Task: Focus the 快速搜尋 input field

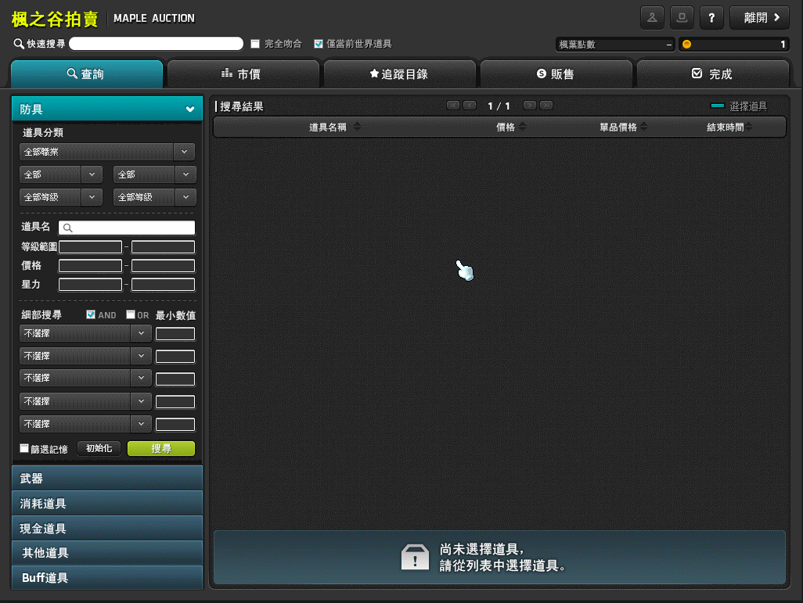Action: 157,44
